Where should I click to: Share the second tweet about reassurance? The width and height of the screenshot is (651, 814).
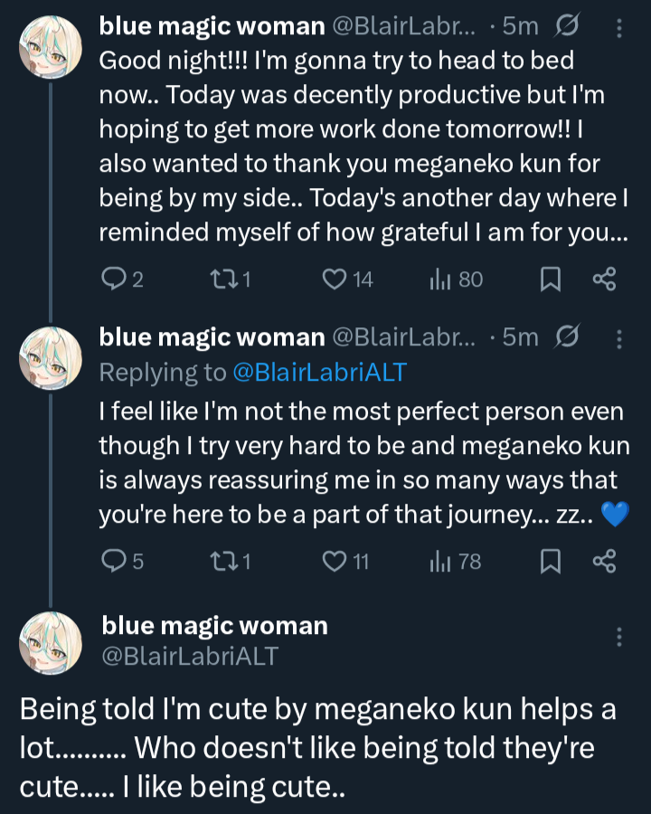[x=603, y=562]
